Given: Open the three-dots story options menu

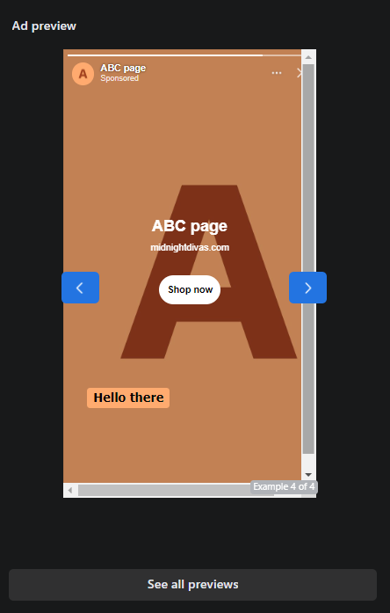Looking at the screenshot, I should point(277,73).
